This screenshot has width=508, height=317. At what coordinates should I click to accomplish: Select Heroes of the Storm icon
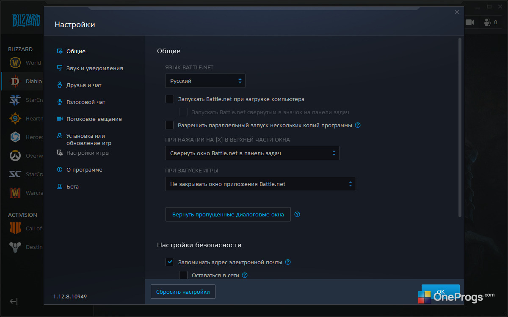coord(15,137)
